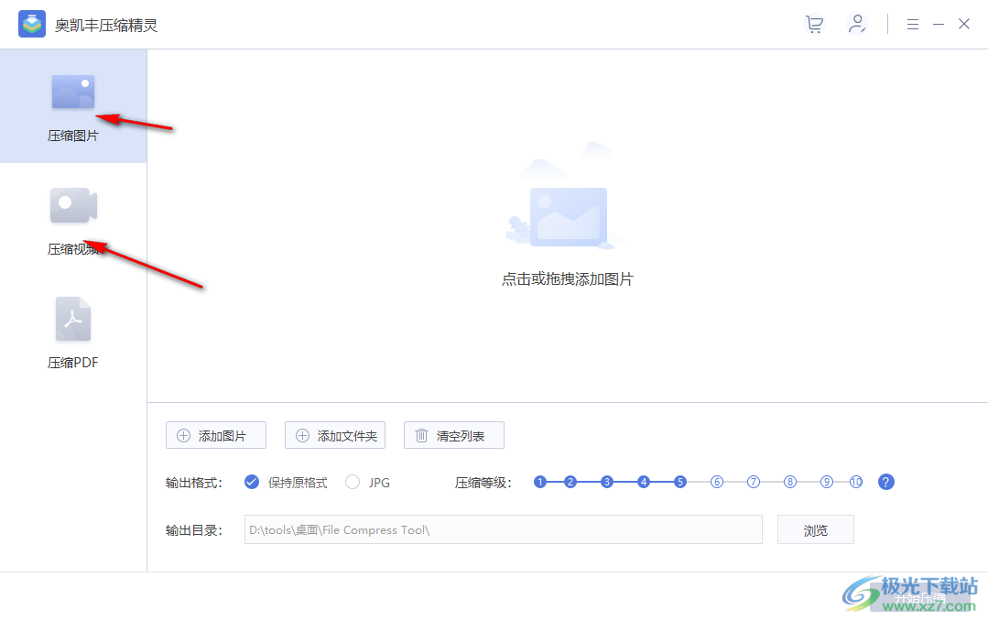
Task: Close the 奥凯丰压缩精灵 window
Action: click(964, 25)
